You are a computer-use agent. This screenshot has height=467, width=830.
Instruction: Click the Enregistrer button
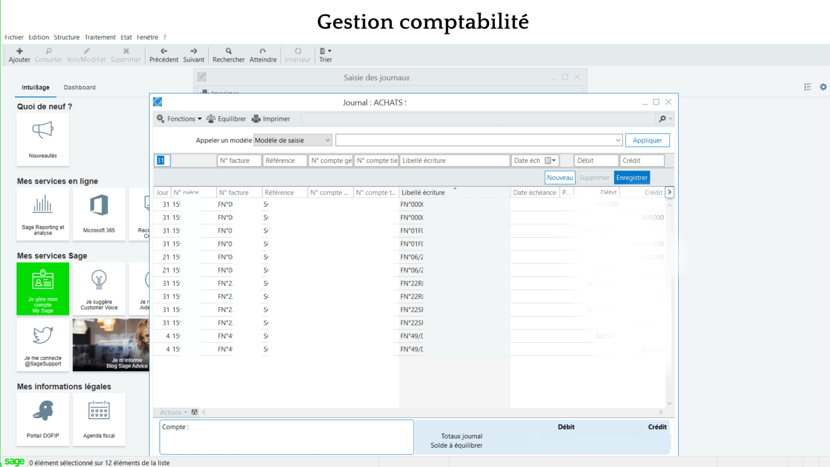click(632, 177)
